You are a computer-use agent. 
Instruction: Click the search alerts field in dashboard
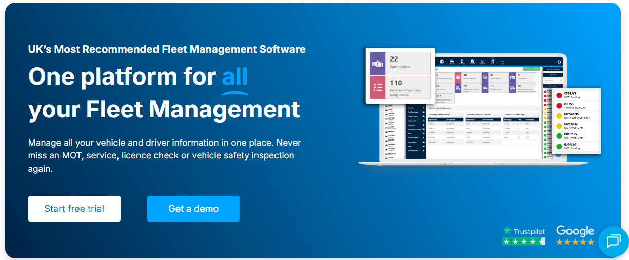[x=553, y=80]
